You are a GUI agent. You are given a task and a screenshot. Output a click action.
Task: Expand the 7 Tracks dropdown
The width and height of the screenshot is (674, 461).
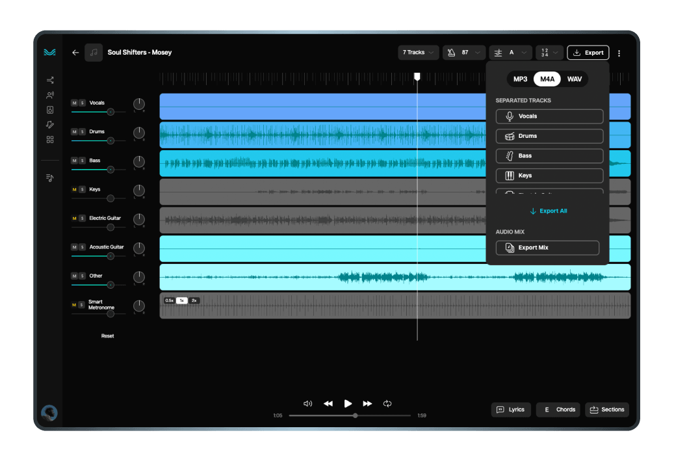[418, 53]
